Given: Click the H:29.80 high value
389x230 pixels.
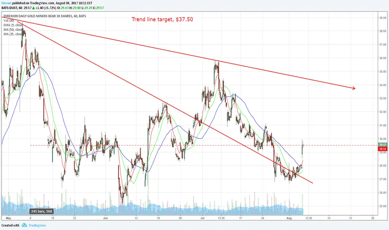Looking at the screenshot, I should tap(75, 8).
